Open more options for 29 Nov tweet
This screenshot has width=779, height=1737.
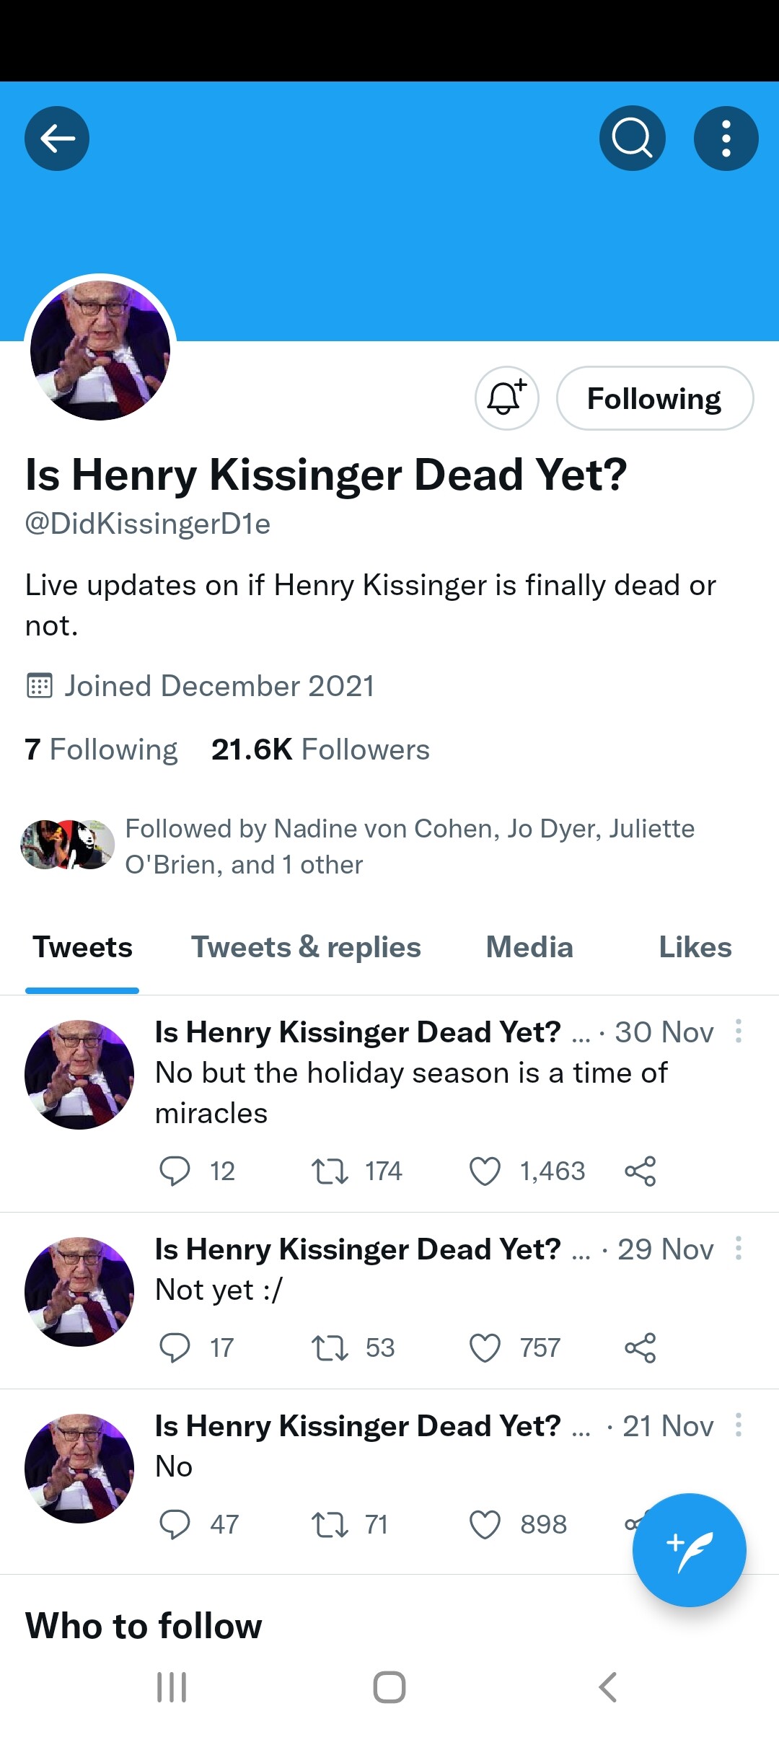pyautogui.click(x=738, y=1249)
